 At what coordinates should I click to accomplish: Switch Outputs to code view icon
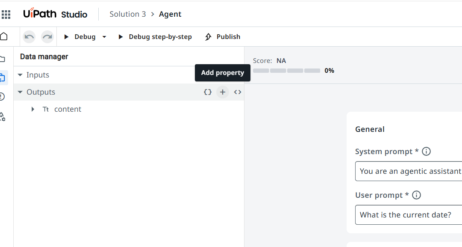238,92
